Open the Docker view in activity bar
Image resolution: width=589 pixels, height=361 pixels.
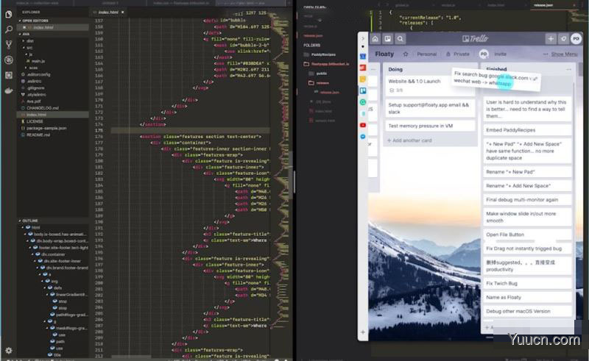tap(8, 90)
